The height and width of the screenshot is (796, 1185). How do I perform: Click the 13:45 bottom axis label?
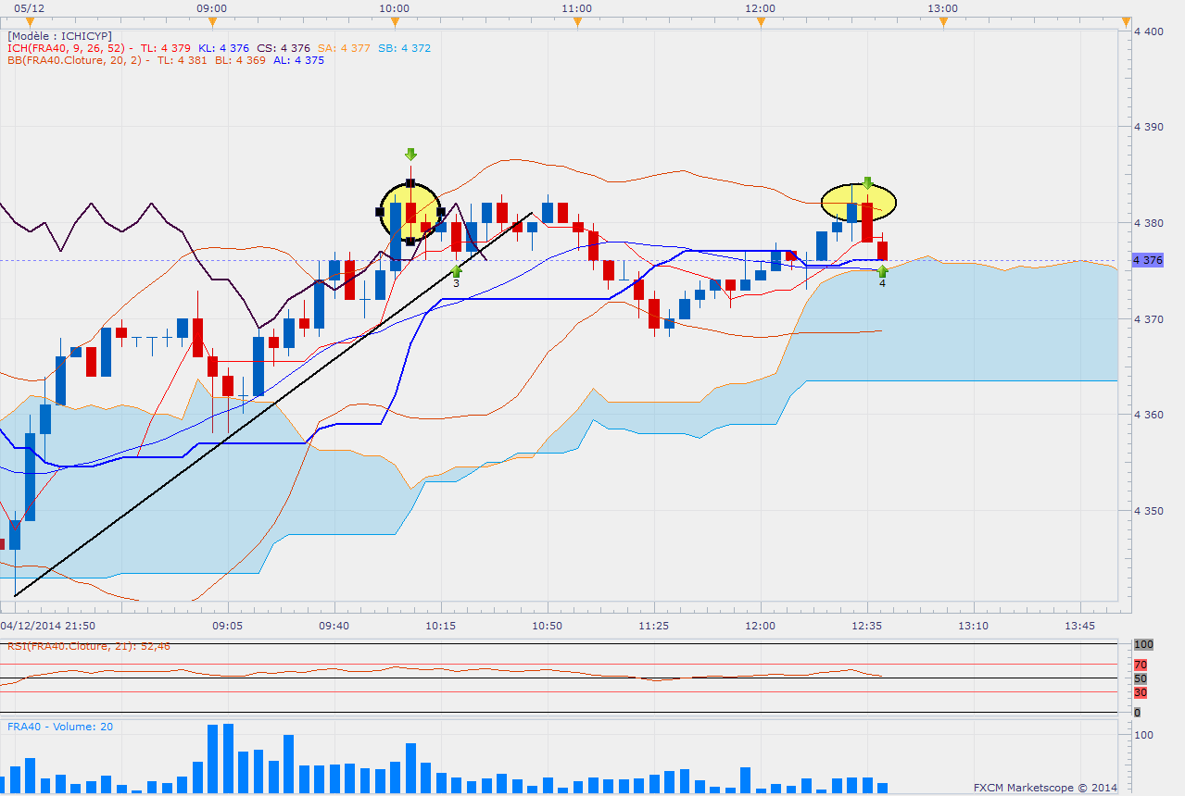click(1080, 626)
